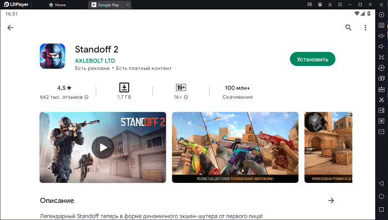The height and width of the screenshot is (220, 388).
Task: Click the 16:31 clock in status bar
Action: pyautogui.click(x=12, y=14)
